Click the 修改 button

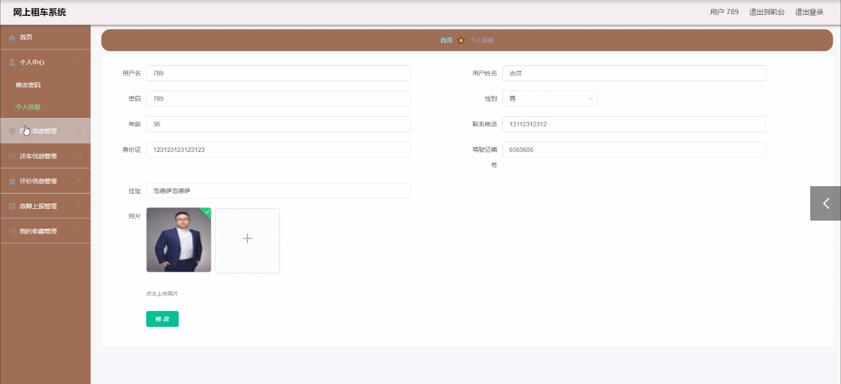[x=163, y=319]
